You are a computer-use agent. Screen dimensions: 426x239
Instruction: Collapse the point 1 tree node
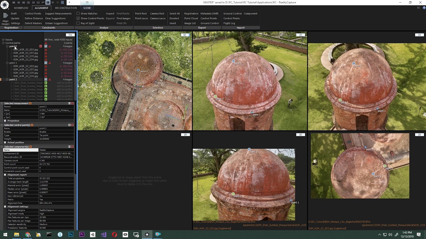click(x=7, y=63)
